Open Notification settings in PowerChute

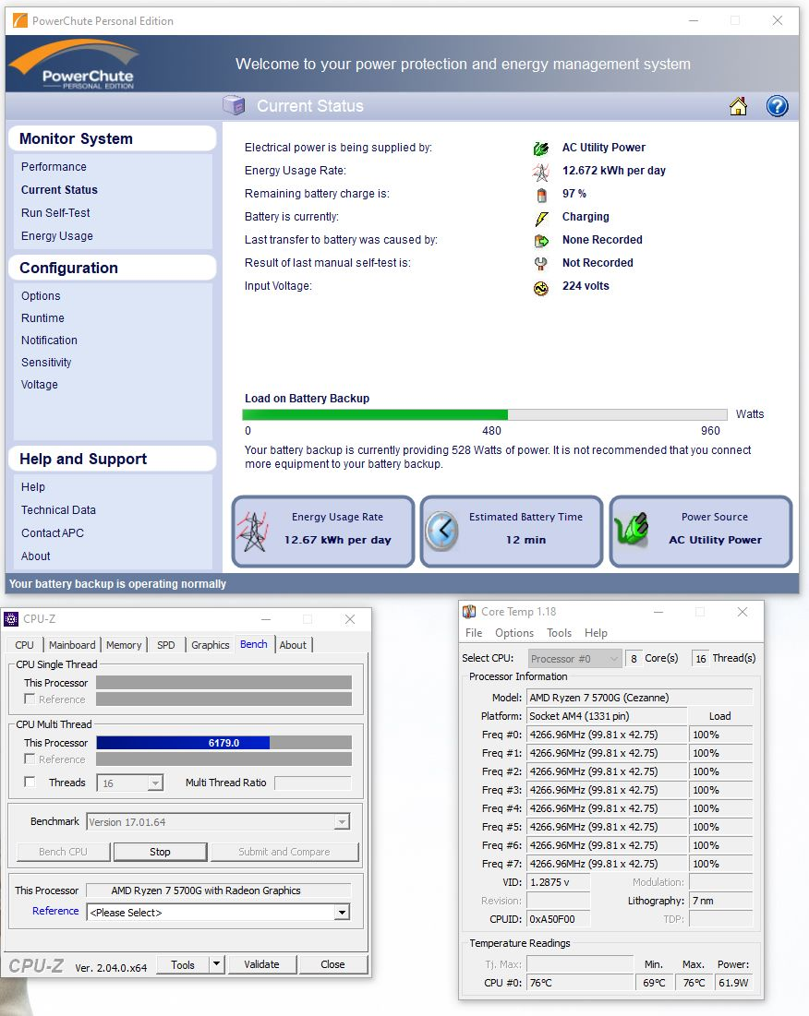49,341
